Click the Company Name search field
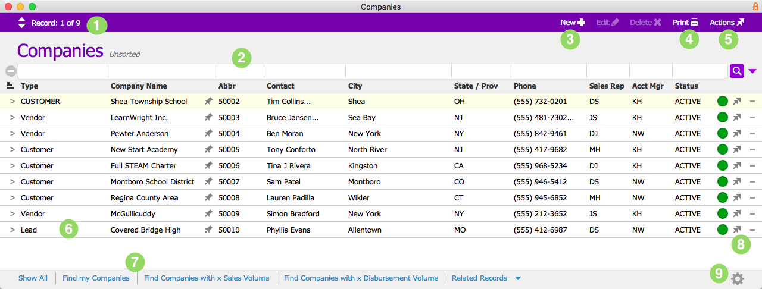Screen dimensions: 762x289 click(x=161, y=71)
